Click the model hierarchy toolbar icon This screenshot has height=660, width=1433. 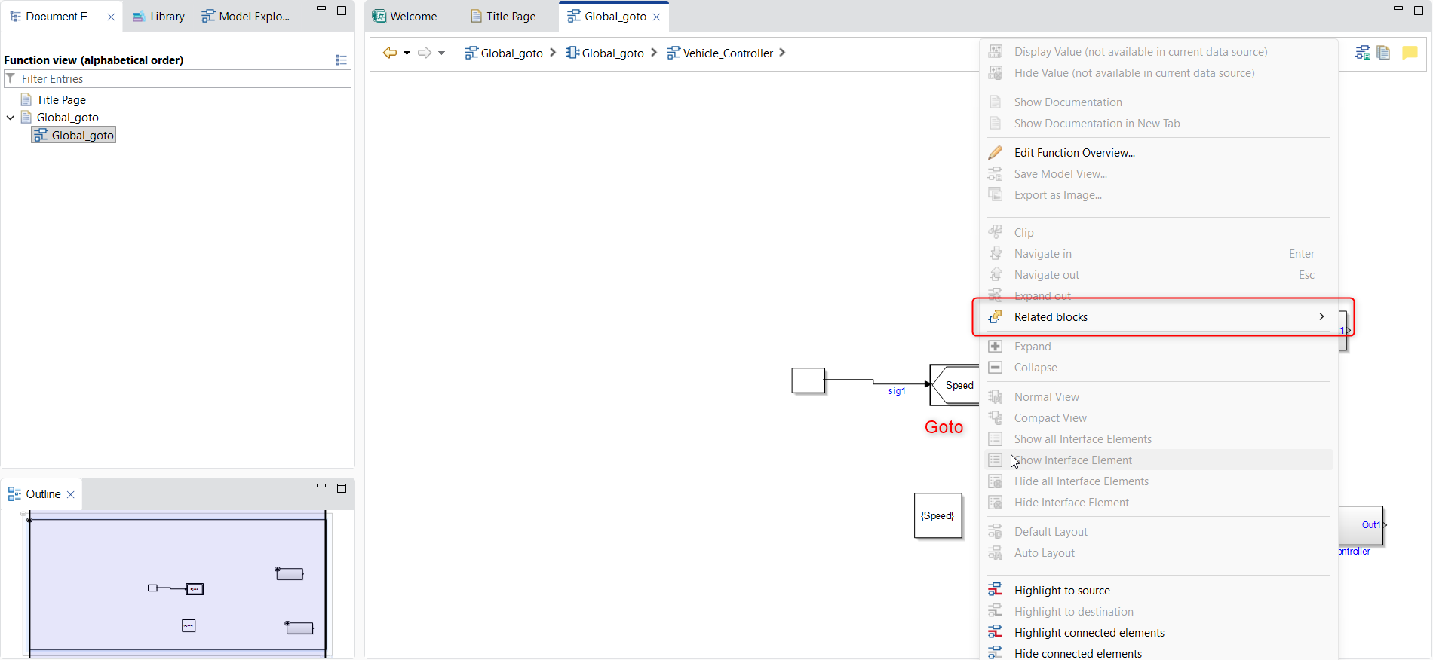click(1363, 53)
